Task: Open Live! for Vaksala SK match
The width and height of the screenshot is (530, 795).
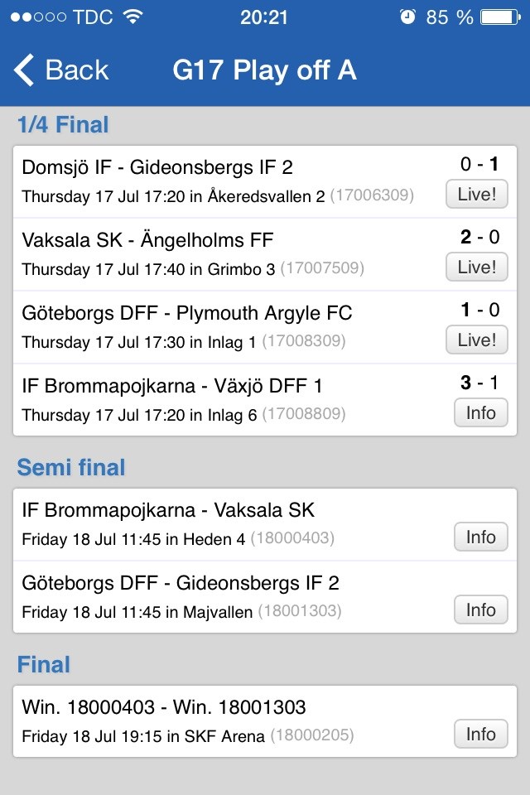Action: 476,267
